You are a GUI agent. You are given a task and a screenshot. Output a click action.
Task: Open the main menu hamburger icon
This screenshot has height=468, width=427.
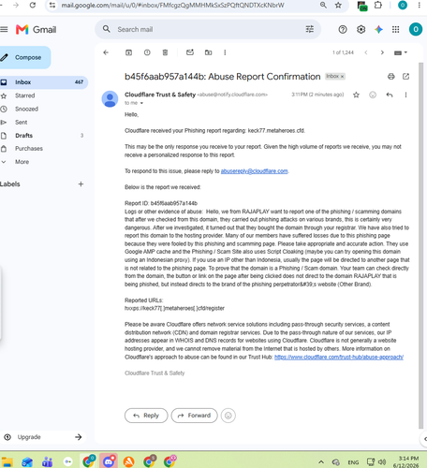coord(4,29)
